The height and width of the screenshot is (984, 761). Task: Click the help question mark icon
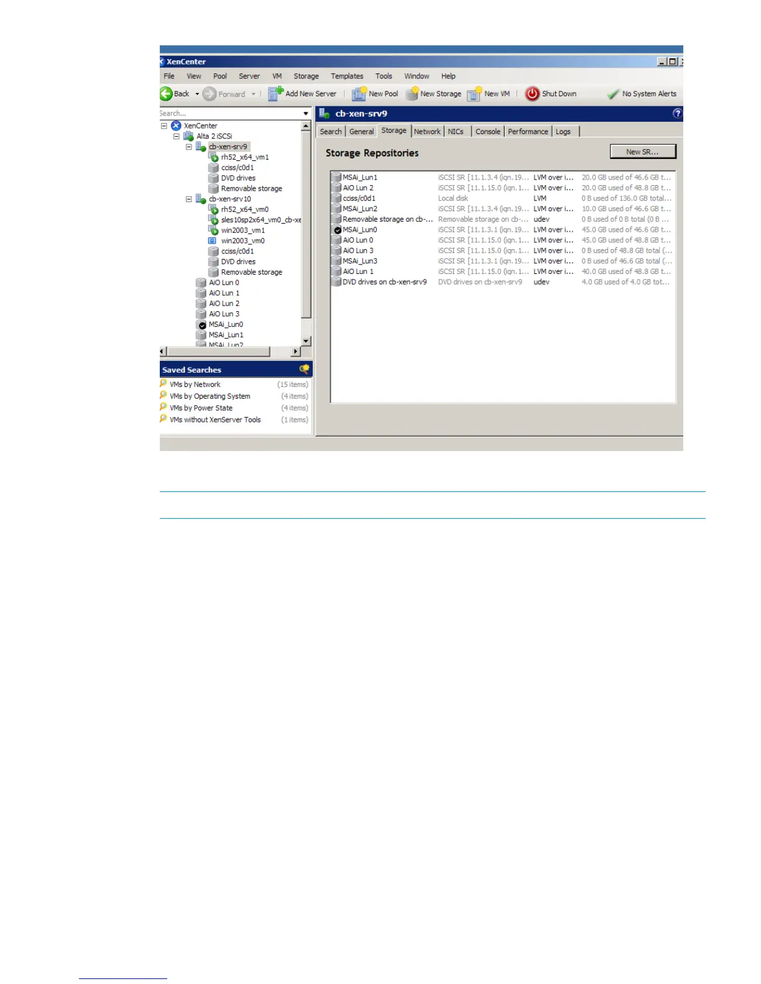(678, 113)
